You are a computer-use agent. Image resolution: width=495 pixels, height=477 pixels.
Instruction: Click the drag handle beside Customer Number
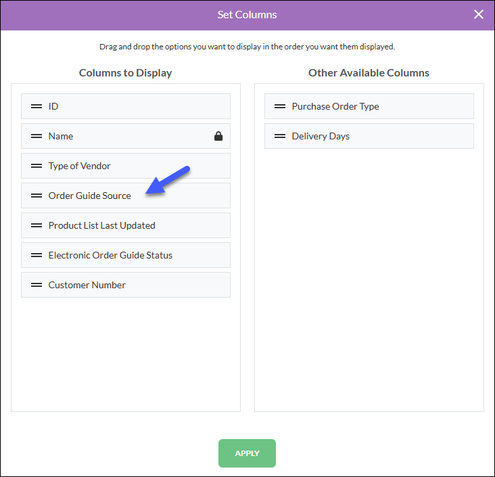(x=37, y=285)
